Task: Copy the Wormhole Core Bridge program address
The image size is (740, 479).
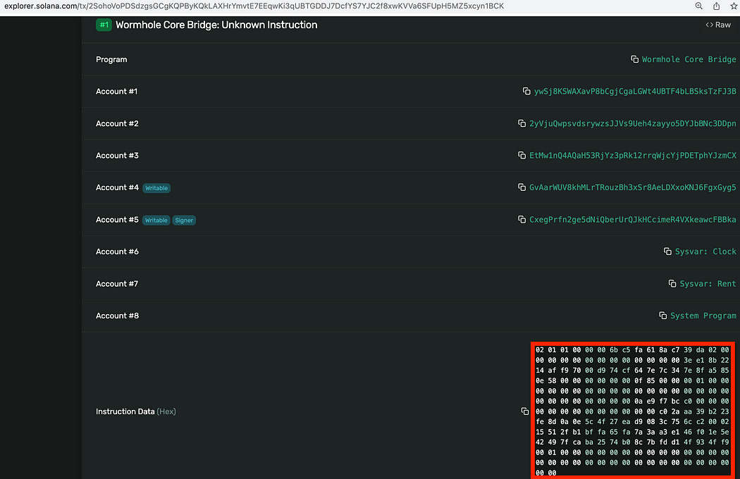Action: pos(635,59)
